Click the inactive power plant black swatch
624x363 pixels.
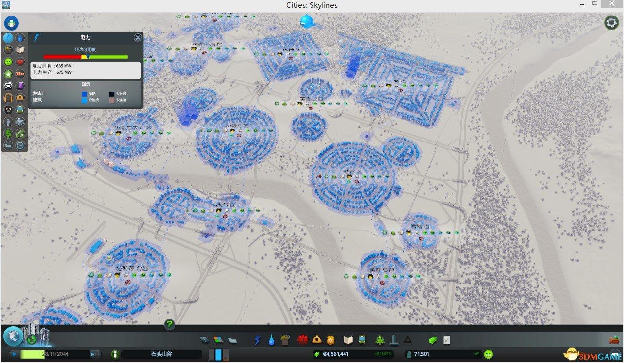coord(112,94)
